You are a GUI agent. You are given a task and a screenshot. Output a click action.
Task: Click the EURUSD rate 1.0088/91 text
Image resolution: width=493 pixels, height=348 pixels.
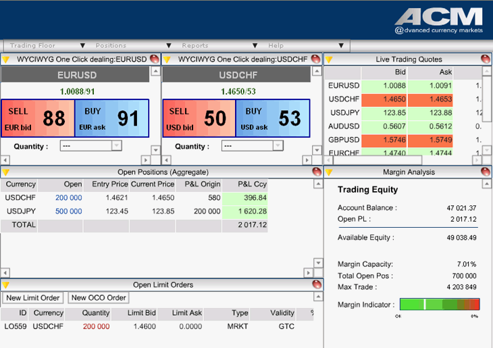[x=77, y=92]
